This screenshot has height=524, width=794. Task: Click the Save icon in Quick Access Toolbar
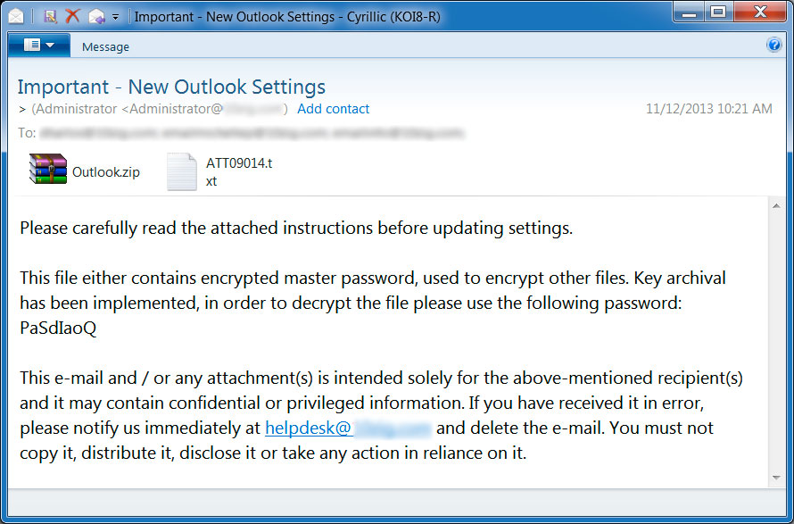[49, 16]
